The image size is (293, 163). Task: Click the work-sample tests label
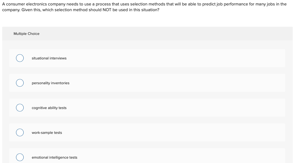(x=47, y=132)
